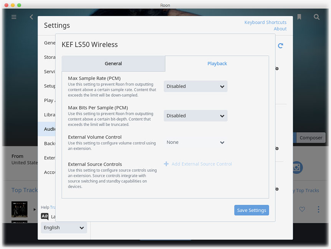This screenshot has width=331, height=249.
Task: Select the Extensions settings section
Action: point(47,158)
